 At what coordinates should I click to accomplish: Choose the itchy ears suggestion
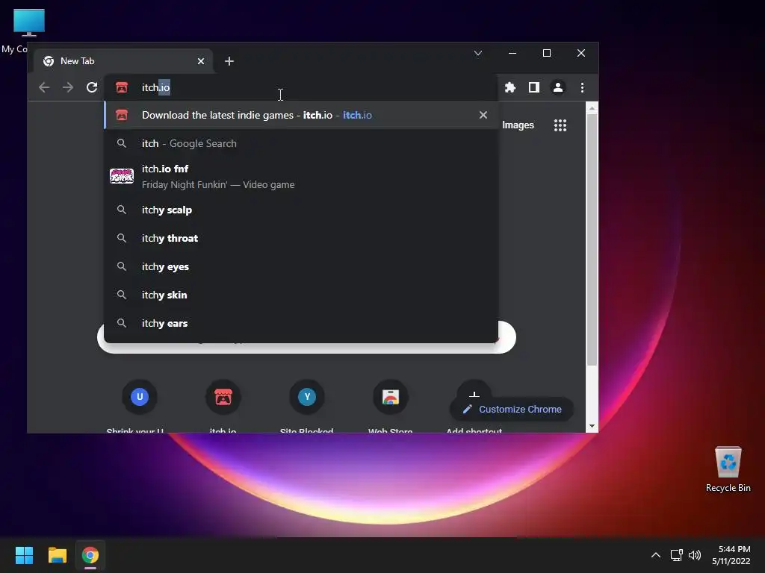point(301,323)
